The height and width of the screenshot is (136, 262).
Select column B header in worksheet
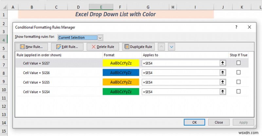pos(32,7)
